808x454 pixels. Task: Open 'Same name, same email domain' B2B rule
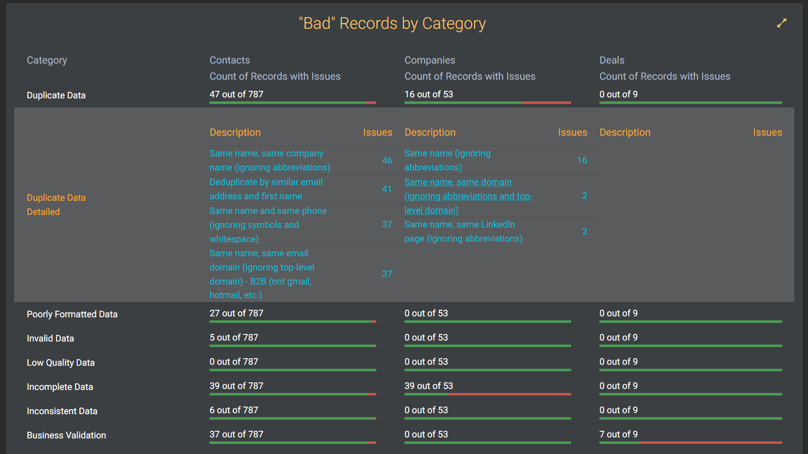click(262, 267)
